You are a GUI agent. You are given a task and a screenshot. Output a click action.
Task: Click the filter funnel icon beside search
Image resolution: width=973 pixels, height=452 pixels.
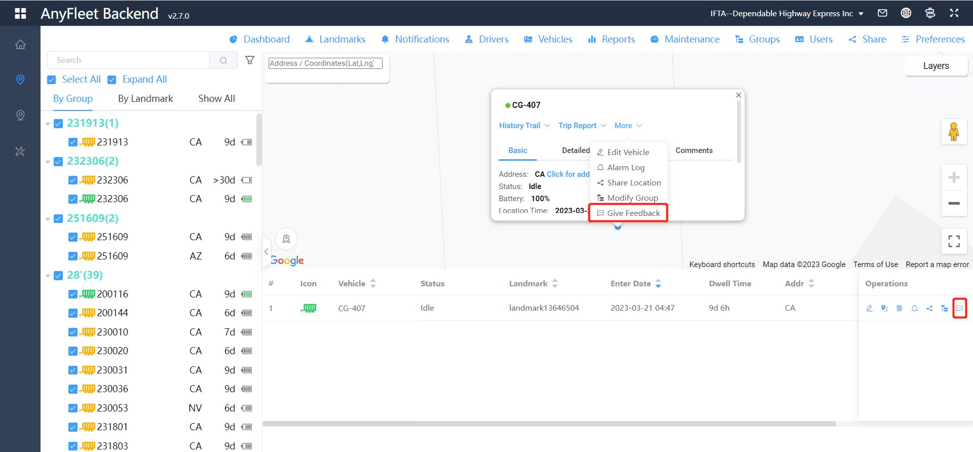[250, 60]
